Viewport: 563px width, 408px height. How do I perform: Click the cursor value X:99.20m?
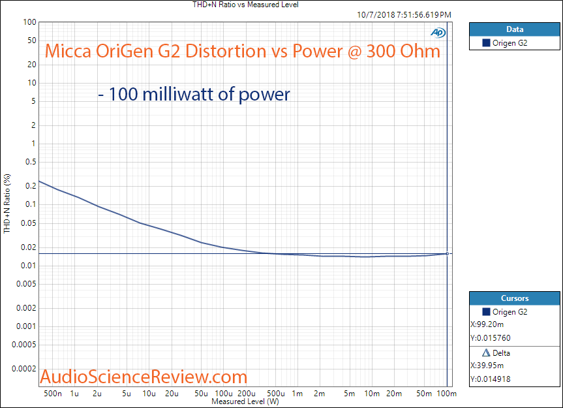(487, 324)
